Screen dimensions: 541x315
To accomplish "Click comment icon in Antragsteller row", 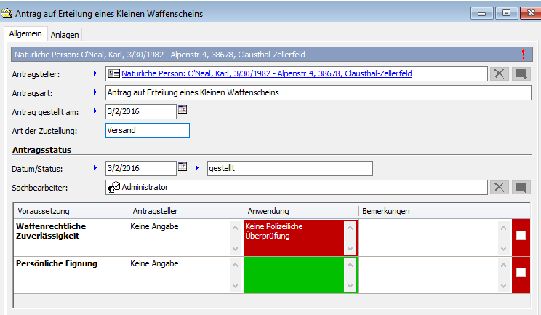I will 521,73.
